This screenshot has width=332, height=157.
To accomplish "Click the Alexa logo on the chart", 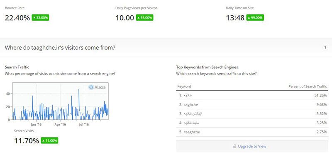I will (x=97, y=87).
